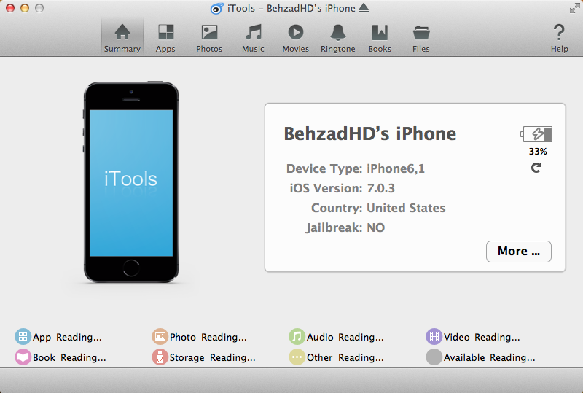
Task: Click the Other Reading... label
Action: click(345, 358)
